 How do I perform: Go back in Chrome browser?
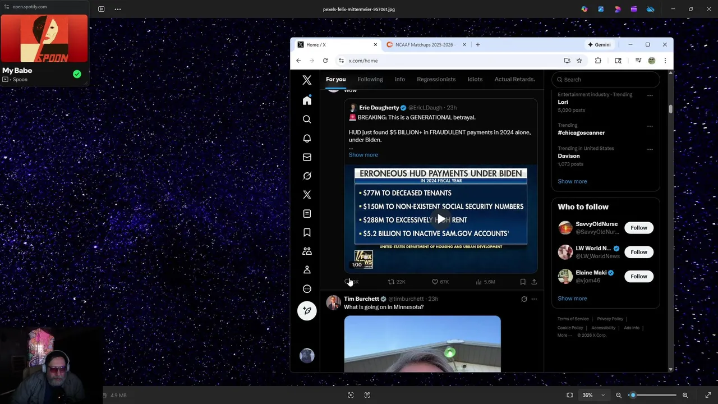(298, 61)
